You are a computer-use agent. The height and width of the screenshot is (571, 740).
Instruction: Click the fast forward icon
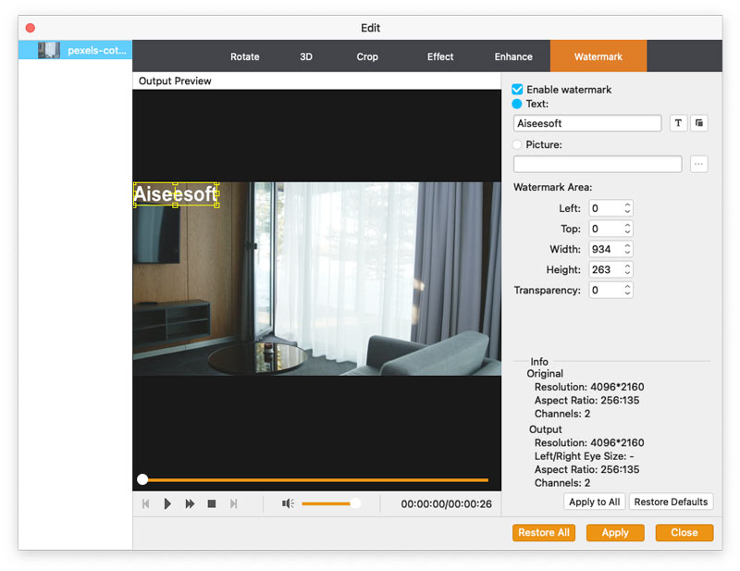(190, 503)
